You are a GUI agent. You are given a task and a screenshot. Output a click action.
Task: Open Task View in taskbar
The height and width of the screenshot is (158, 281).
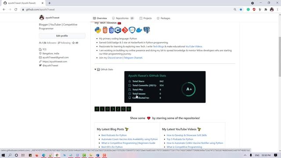tap(23, 155)
